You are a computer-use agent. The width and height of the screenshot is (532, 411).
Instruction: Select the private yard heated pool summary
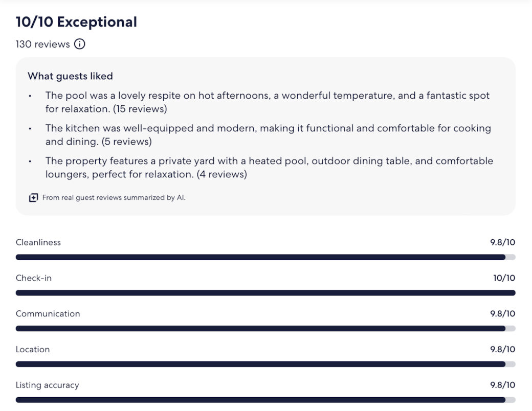269,168
